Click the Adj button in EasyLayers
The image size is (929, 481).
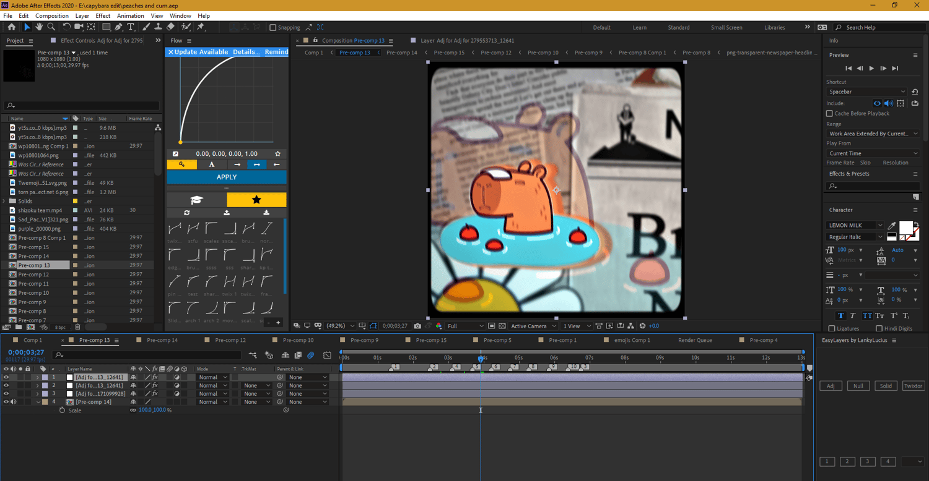point(831,386)
